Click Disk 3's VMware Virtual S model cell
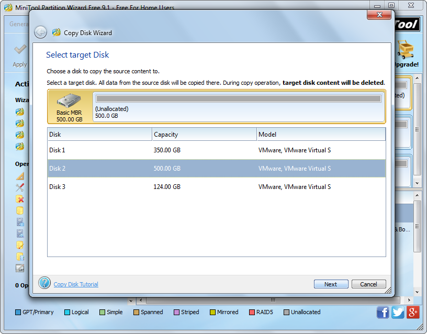Viewport: 427px width, 334px height. point(295,186)
